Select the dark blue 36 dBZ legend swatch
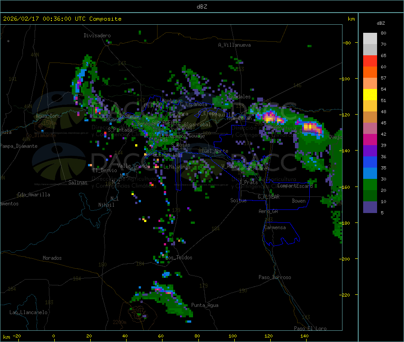The width and height of the screenshot is (404, 342). 370,162
